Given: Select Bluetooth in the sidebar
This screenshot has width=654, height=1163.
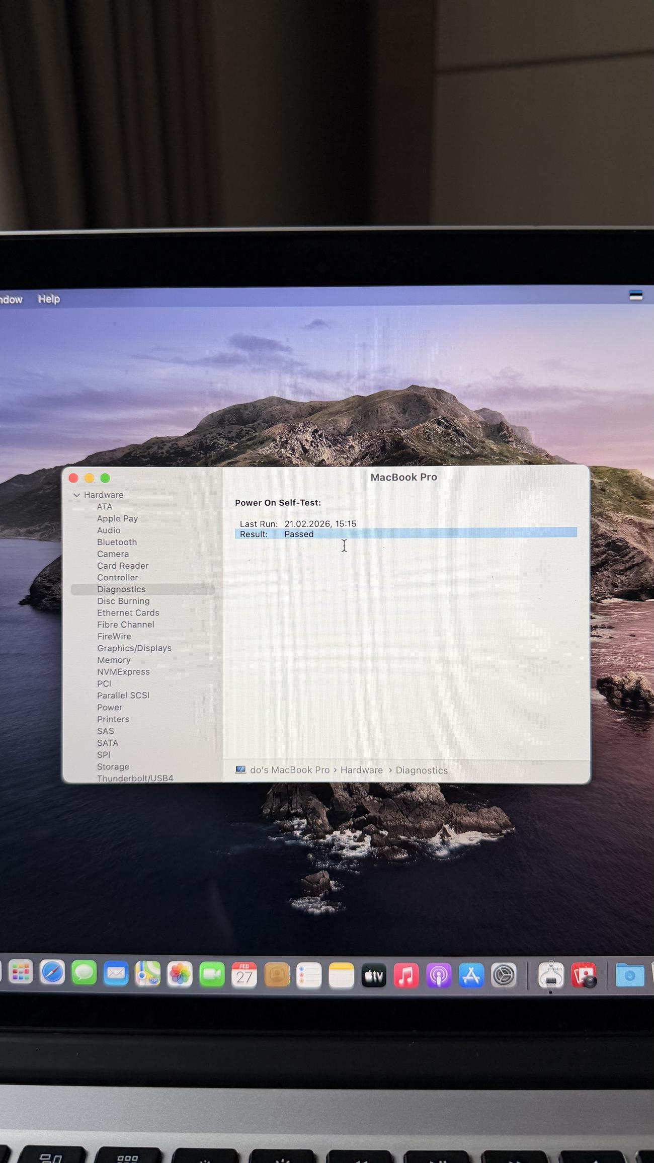Looking at the screenshot, I should [x=117, y=542].
